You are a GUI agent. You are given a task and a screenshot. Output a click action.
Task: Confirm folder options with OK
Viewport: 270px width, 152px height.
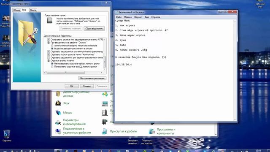(72, 86)
